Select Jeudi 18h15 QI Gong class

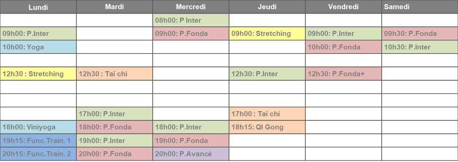267,127
